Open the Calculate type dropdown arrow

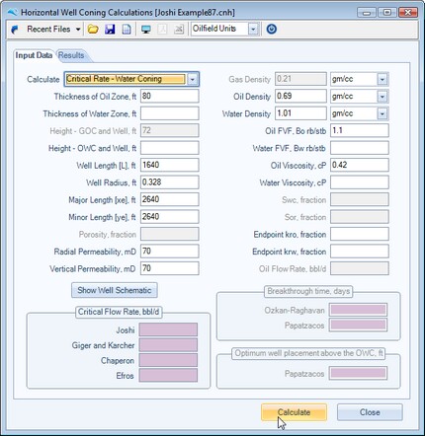click(x=193, y=79)
